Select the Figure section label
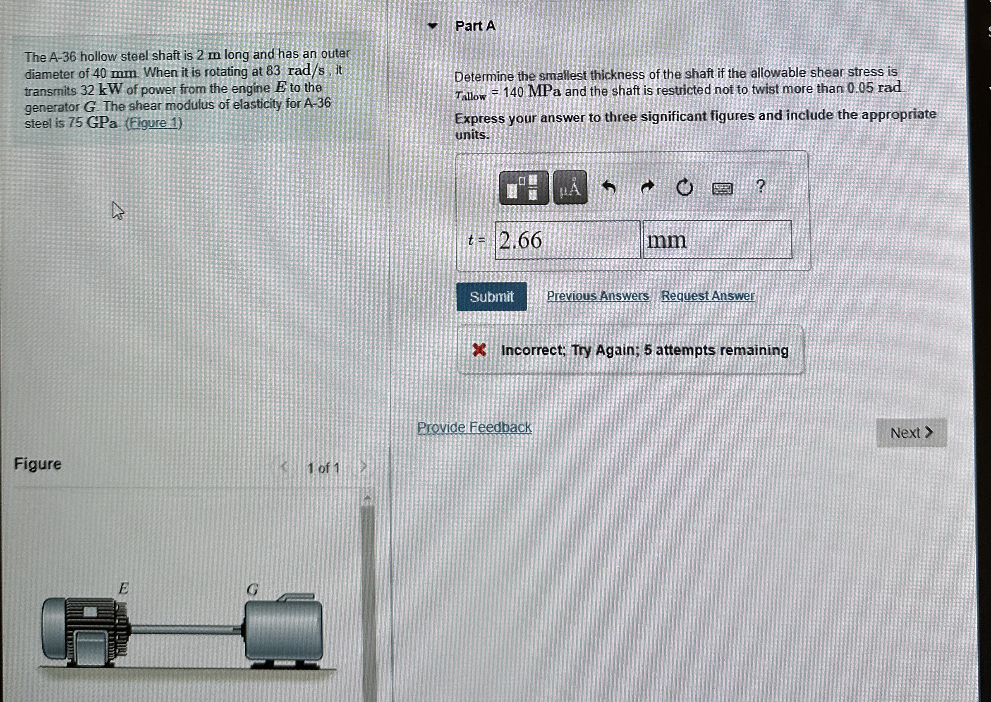Screen dimensions: 991x702 (x=37, y=464)
